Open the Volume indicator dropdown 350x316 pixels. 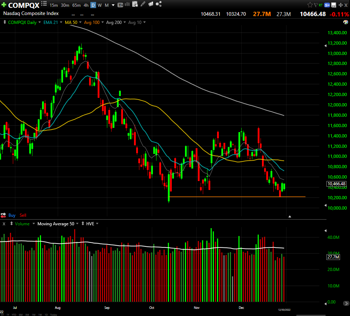coord(34,224)
